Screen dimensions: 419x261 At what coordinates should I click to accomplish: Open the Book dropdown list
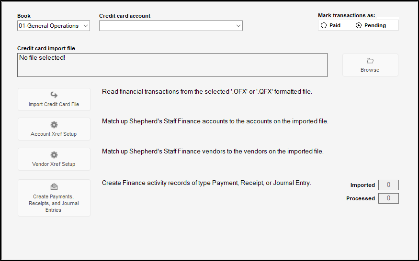(x=86, y=26)
